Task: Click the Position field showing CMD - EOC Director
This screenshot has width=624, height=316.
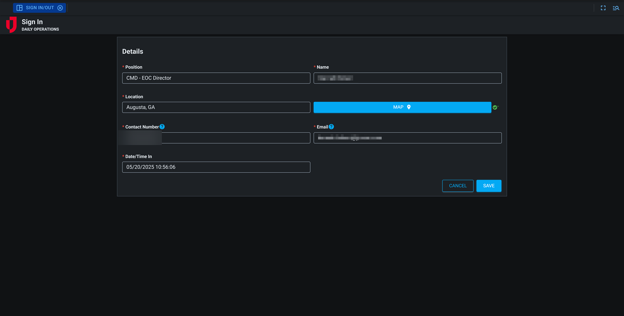Action: pyautogui.click(x=216, y=78)
